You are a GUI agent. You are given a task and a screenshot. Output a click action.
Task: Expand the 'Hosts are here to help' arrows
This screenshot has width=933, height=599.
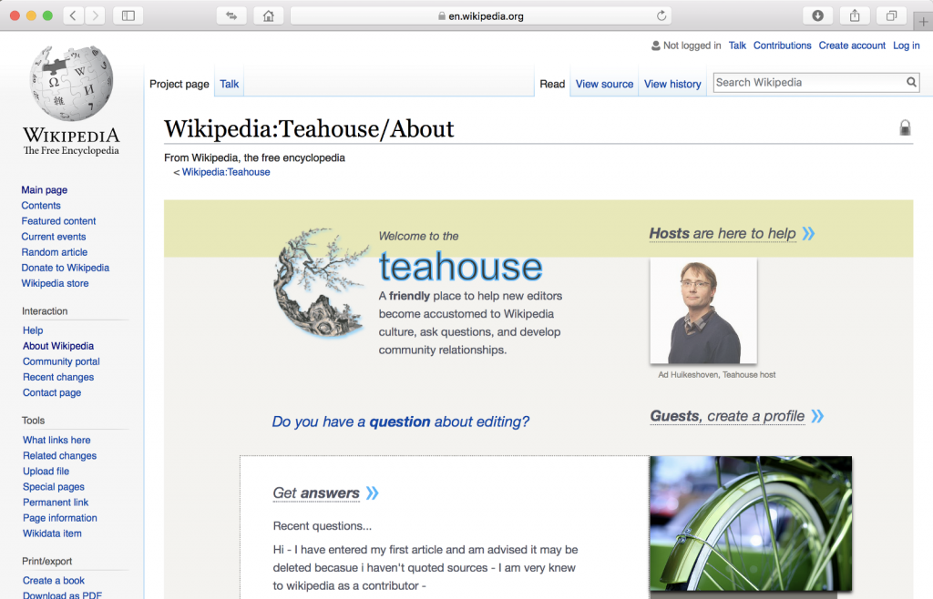pyautogui.click(x=808, y=234)
